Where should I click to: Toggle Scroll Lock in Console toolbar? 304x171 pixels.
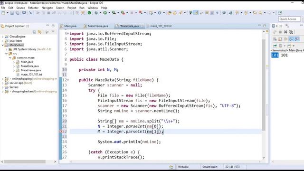click(x=280, y=39)
